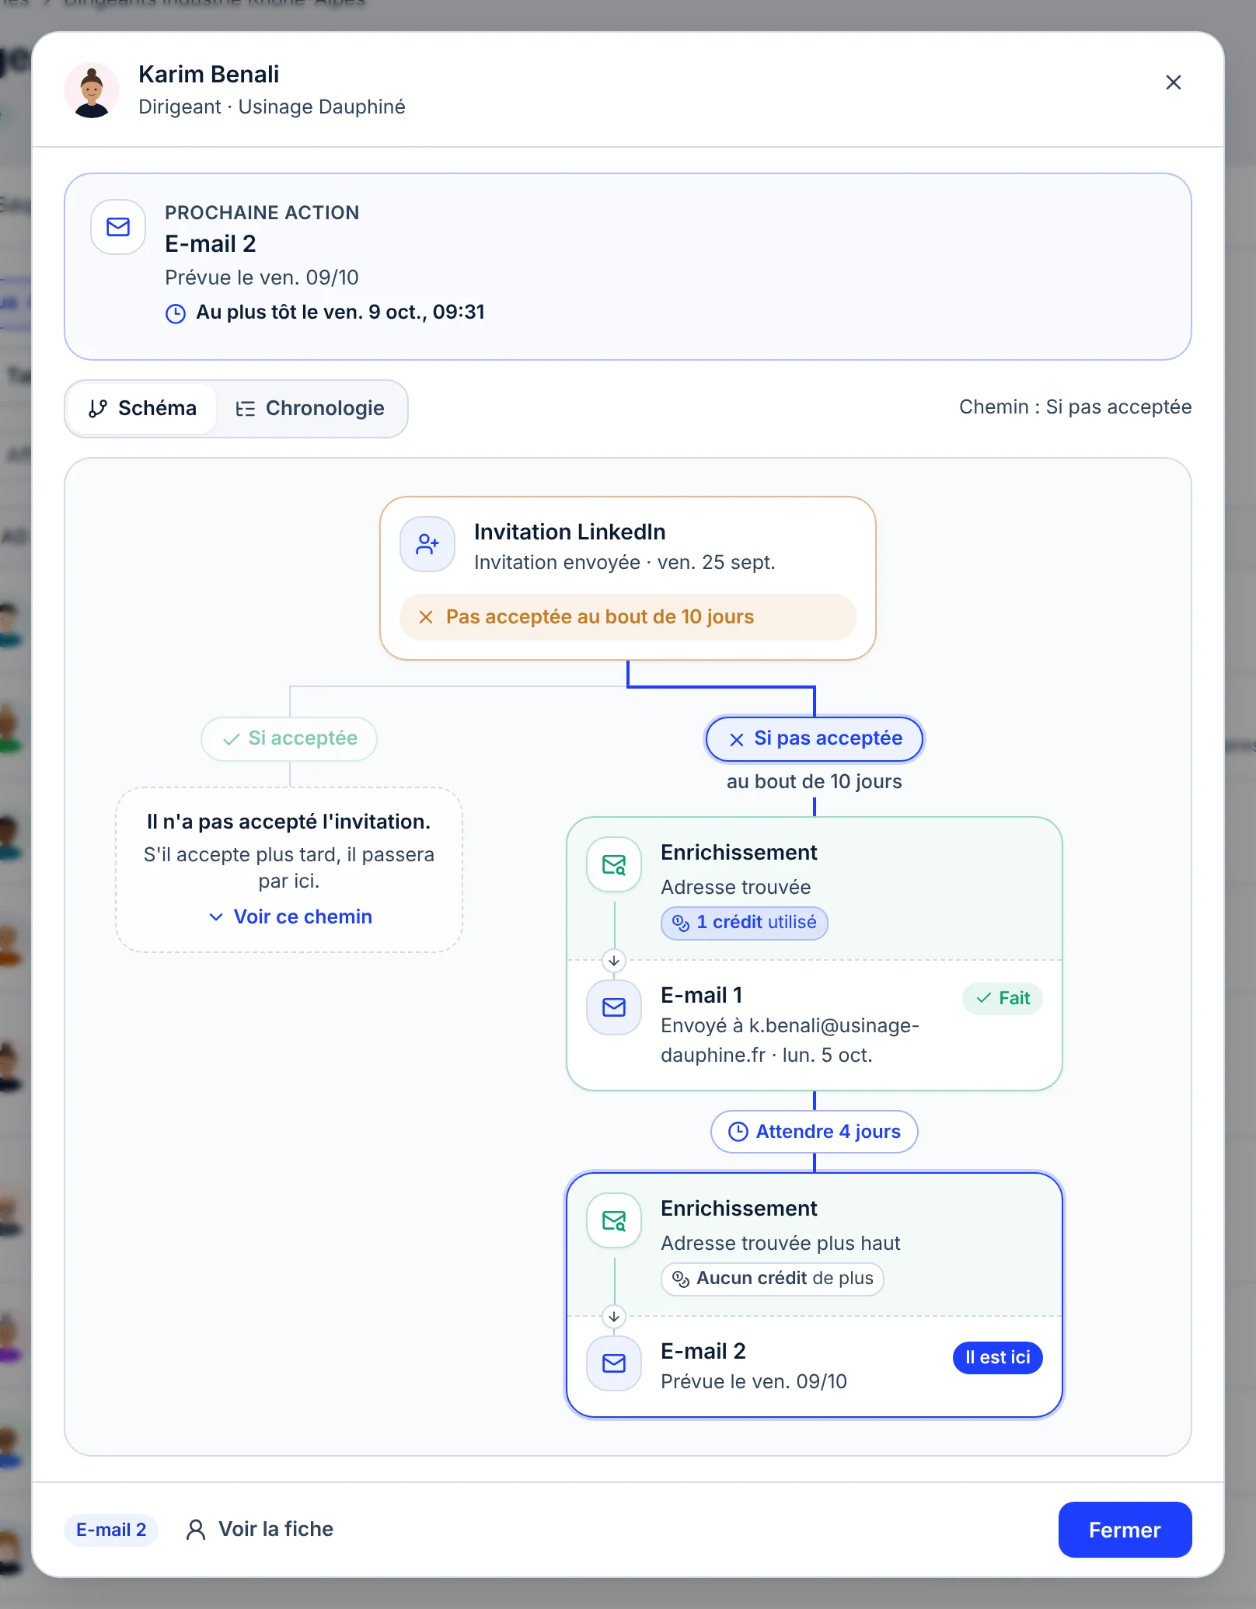The image size is (1256, 1609).
Task: Click 'Adresse trouvée plus haut' text
Action: (780, 1244)
